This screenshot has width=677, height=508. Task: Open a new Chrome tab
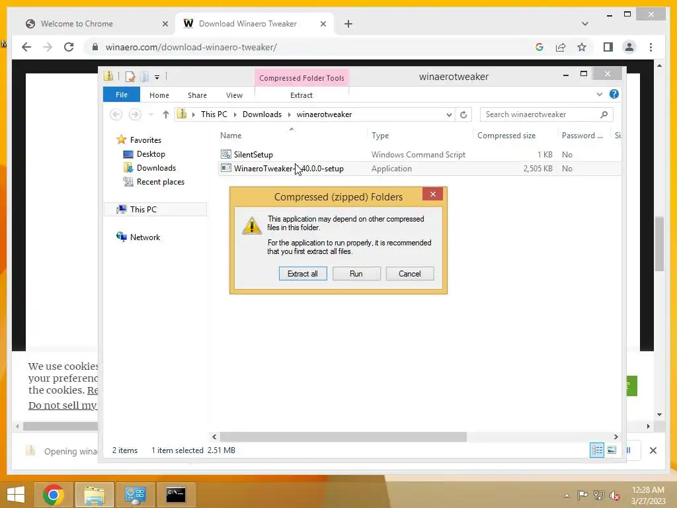(348, 24)
